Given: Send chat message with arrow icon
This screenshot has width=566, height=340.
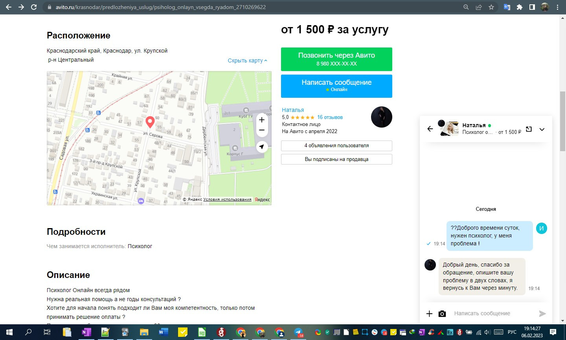Looking at the screenshot, I should [x=542, y=313].
